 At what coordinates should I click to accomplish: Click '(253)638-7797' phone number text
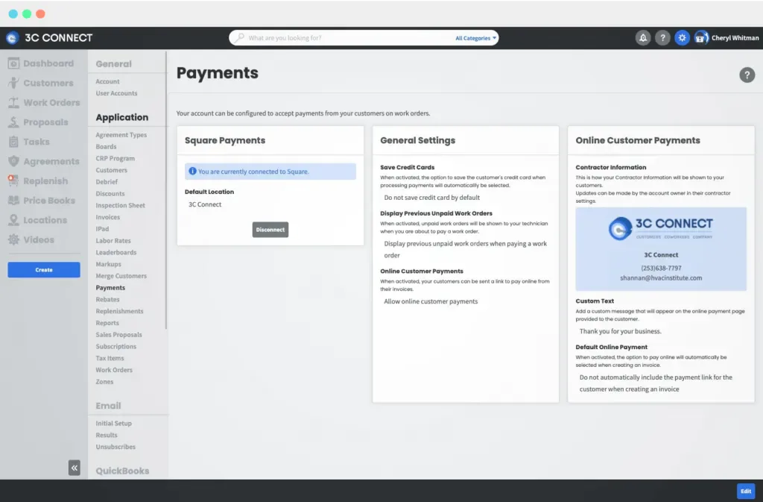pos(661,269)
